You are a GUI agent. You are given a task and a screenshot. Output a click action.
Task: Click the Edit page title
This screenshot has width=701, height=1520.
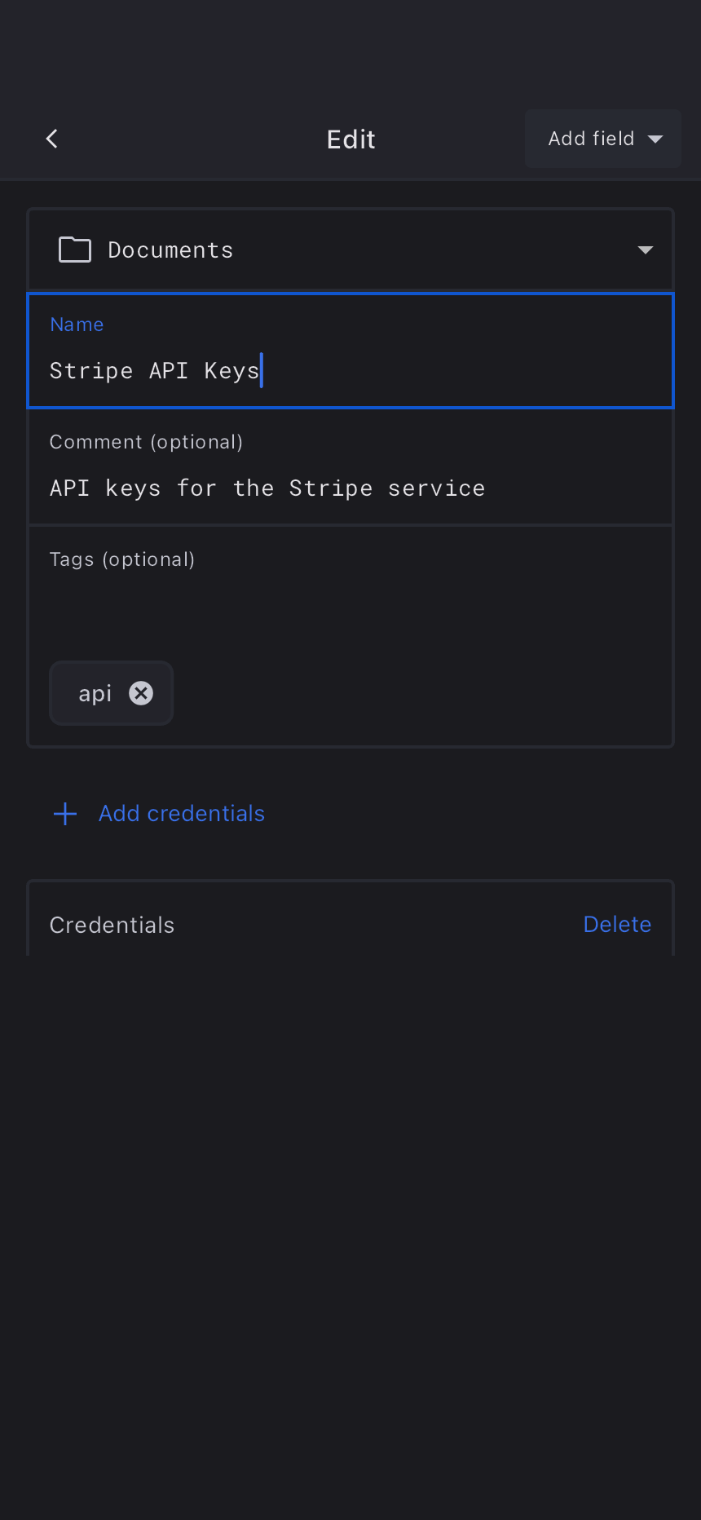(x=350, y=139)
